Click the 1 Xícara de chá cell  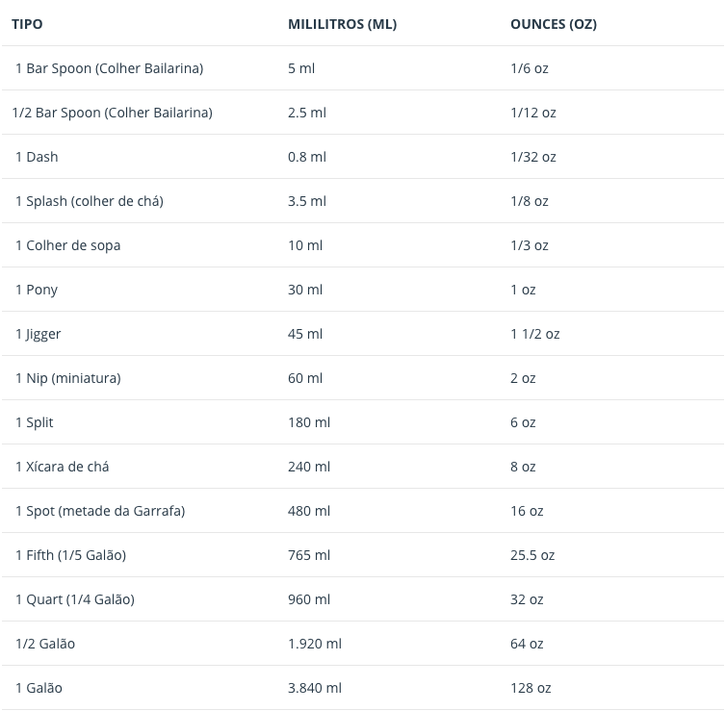pyautogui.click(x=62, y=467)
